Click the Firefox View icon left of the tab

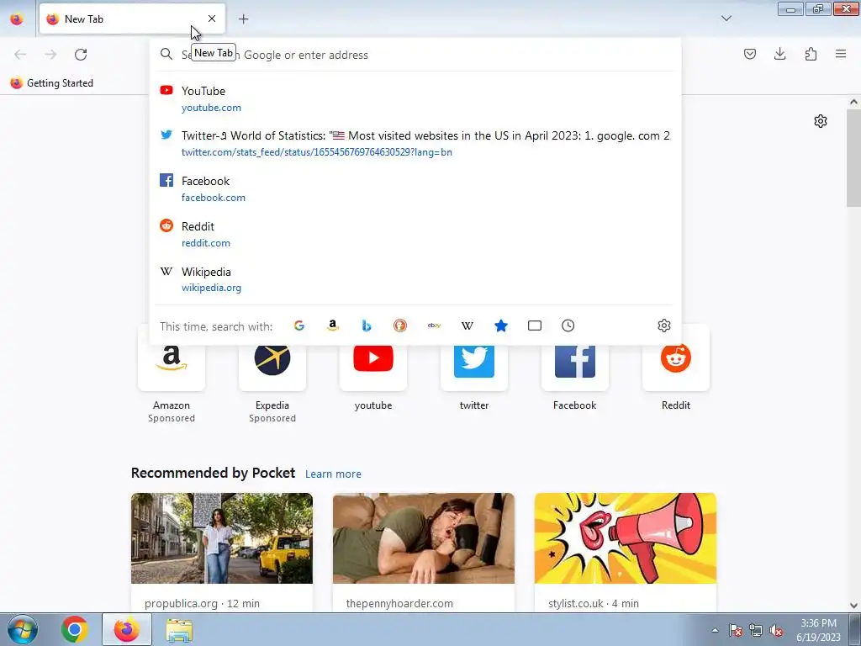pyautogui.click(x=17, y=19)
